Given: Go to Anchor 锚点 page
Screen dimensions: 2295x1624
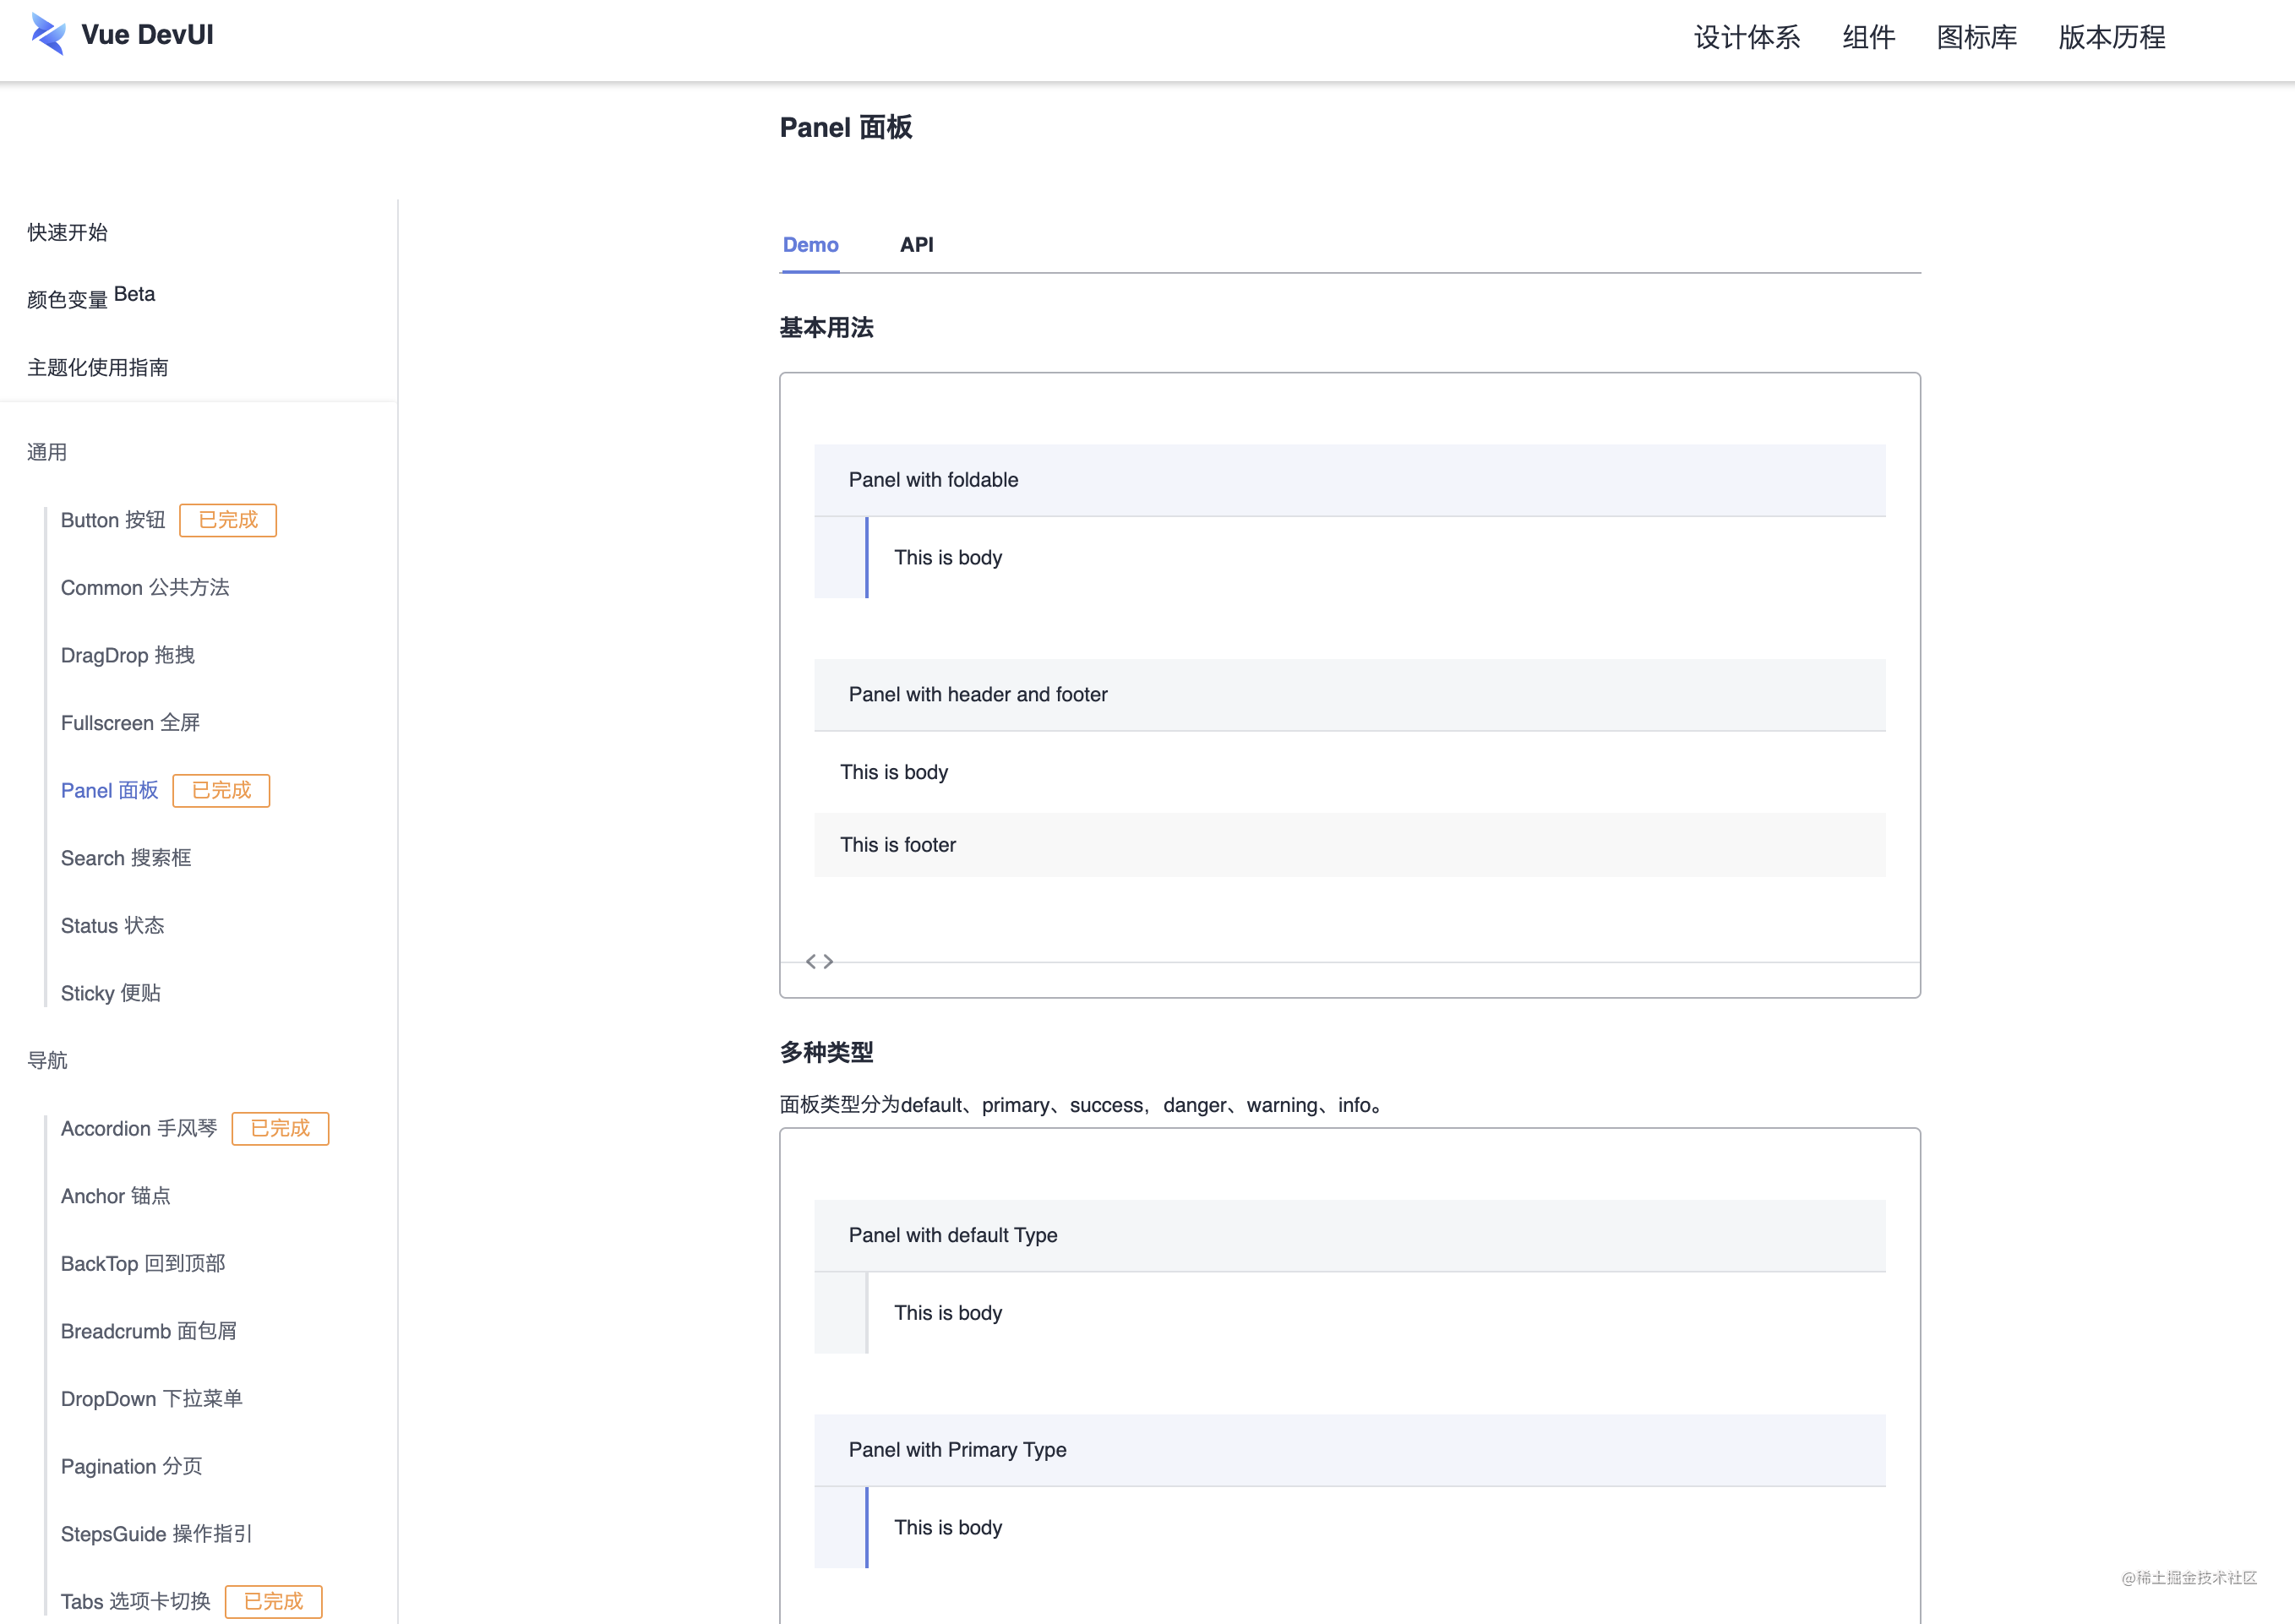Looking at the screenshot, I should pyautogui.click(x=116, y=1196).
